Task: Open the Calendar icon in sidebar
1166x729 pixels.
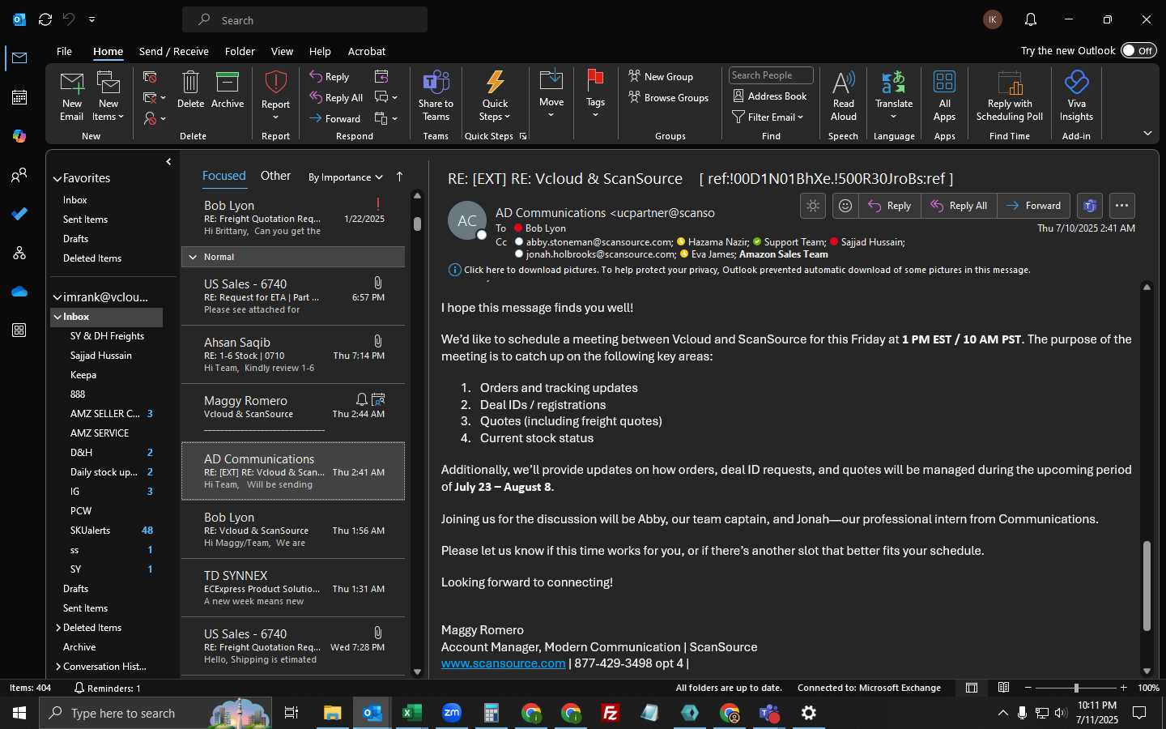Action: click(19, 97)
